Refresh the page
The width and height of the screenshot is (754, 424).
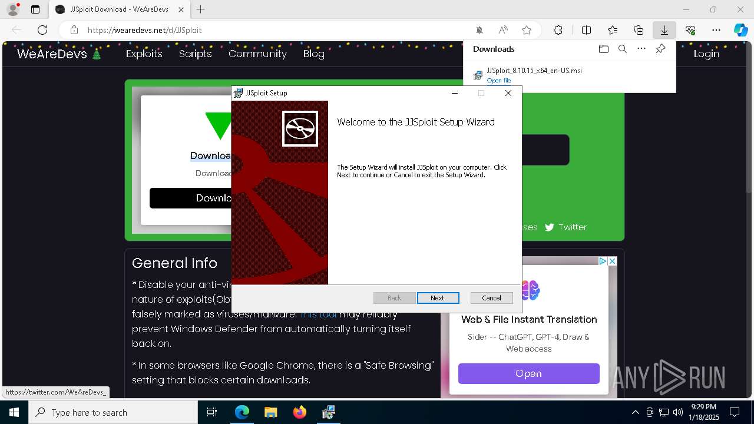coord(42,30)
